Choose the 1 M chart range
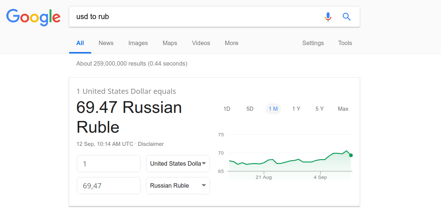 (x=273, y=109)
